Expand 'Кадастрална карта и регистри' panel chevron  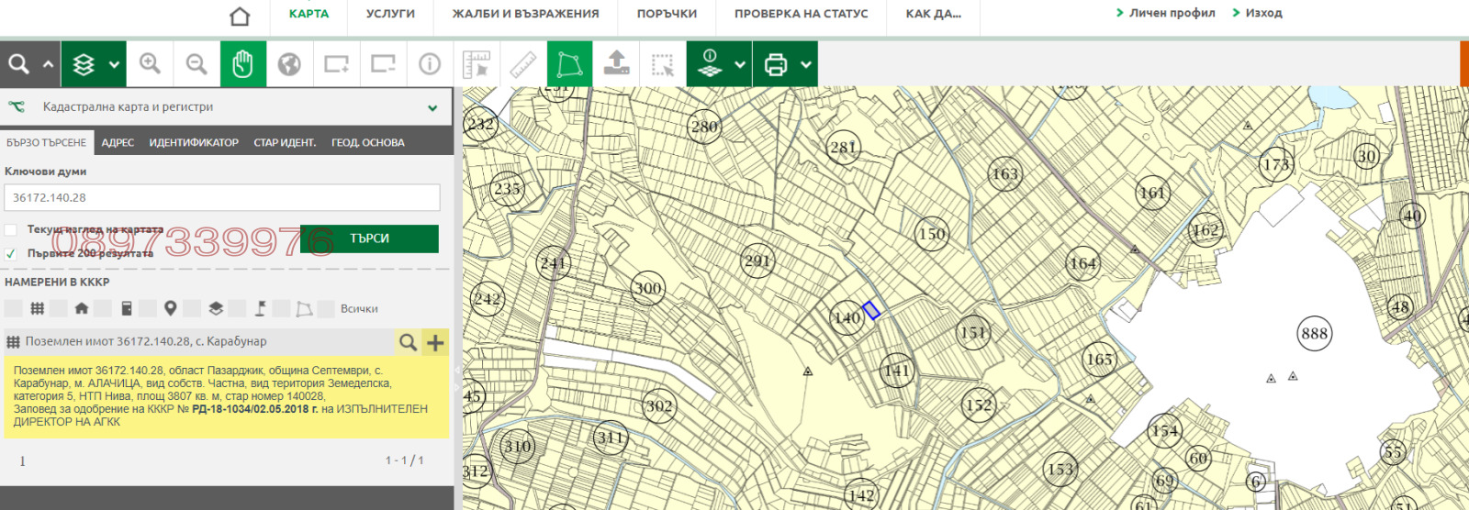(432, 107)
